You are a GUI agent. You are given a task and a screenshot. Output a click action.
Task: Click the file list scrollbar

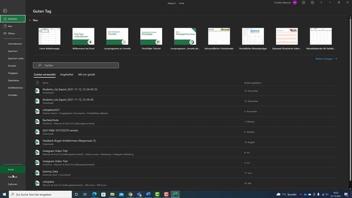click(350, 99)
